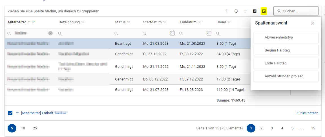
Task: Open the Startdatum calendar picker
Action: click(172, 33)
